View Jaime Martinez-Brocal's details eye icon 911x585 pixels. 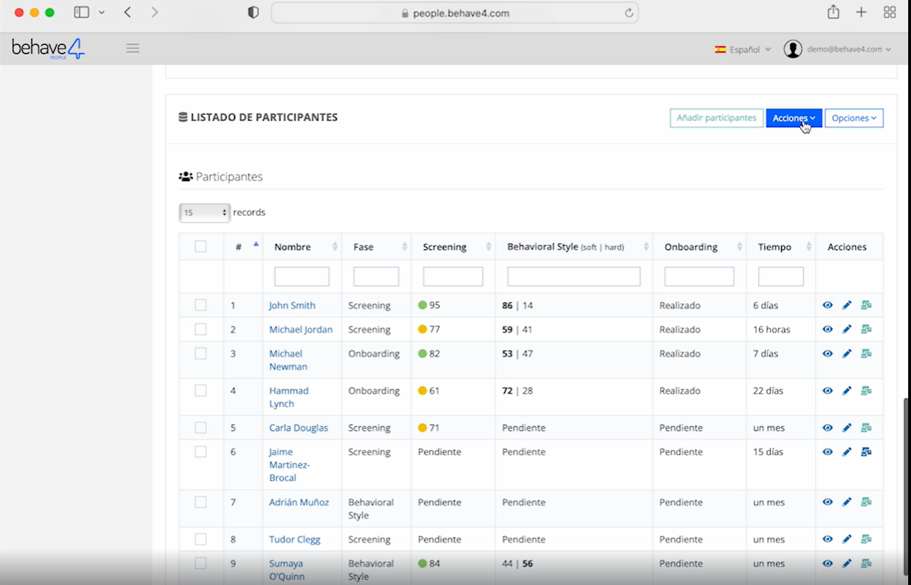(828, 451)
